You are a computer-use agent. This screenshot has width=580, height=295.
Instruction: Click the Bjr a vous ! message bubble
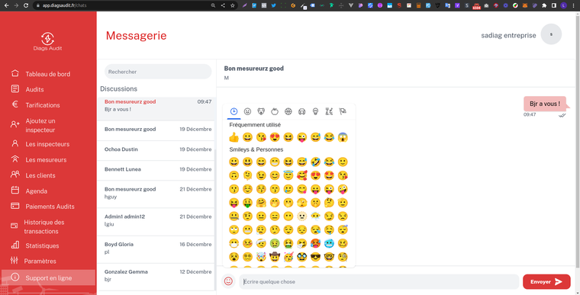544,104
